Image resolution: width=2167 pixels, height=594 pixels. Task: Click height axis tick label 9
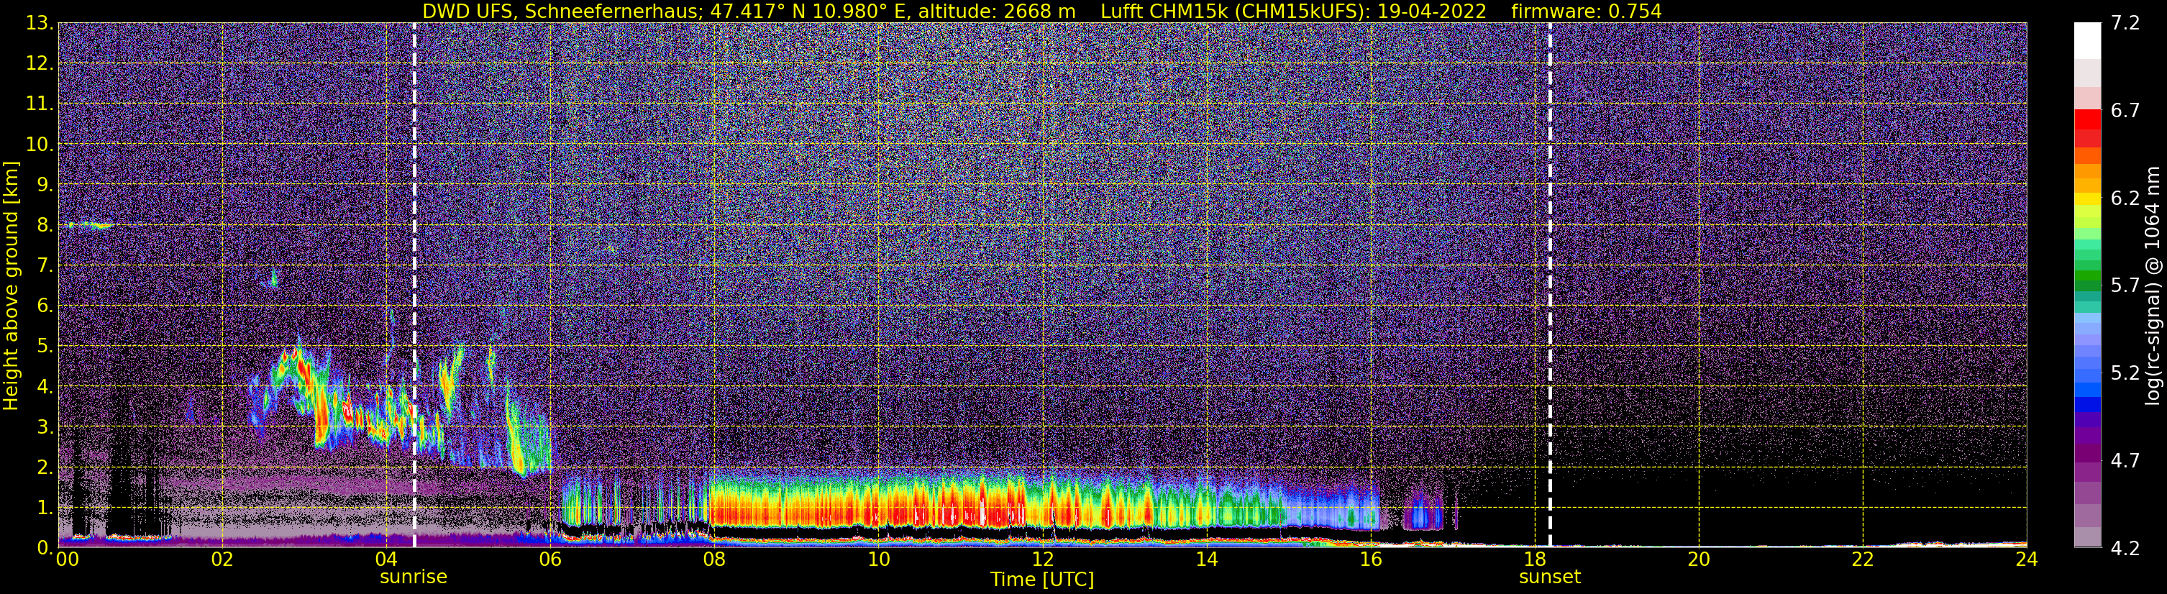coord(45,185)
